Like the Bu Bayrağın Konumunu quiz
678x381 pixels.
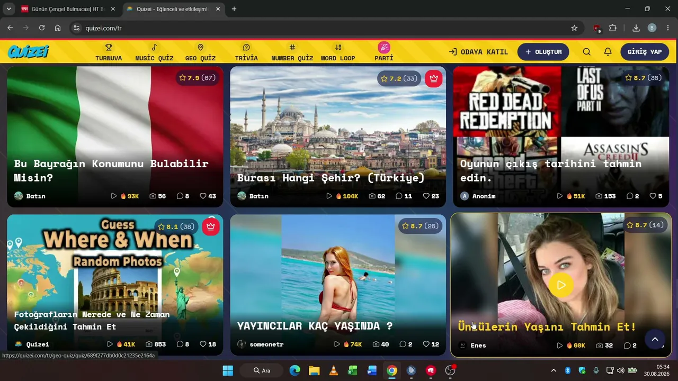(x=208, y=196)
